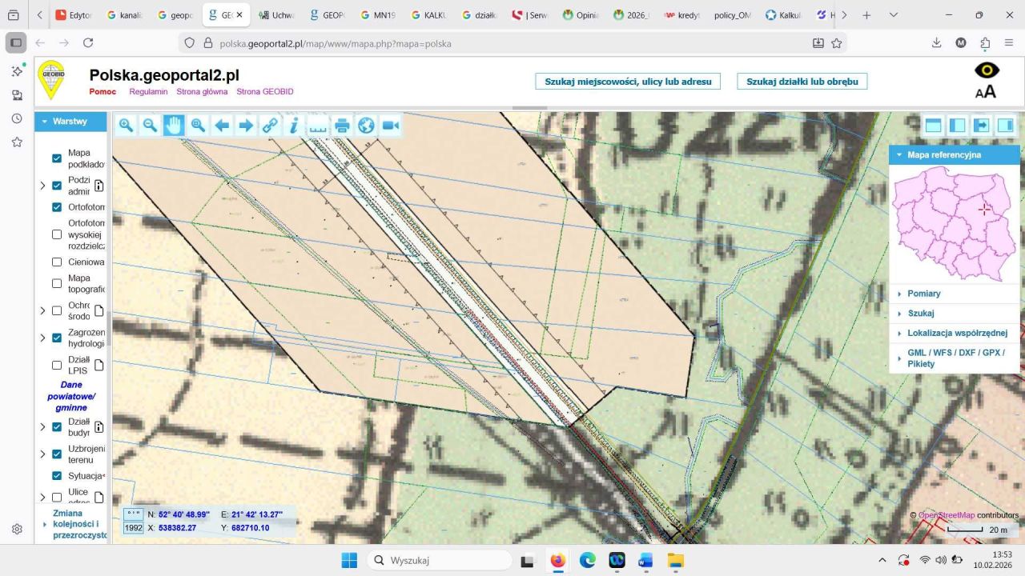Activate the object info tool
The image size is (1025, 576).
pyautogui.click(x=294, y=125)
